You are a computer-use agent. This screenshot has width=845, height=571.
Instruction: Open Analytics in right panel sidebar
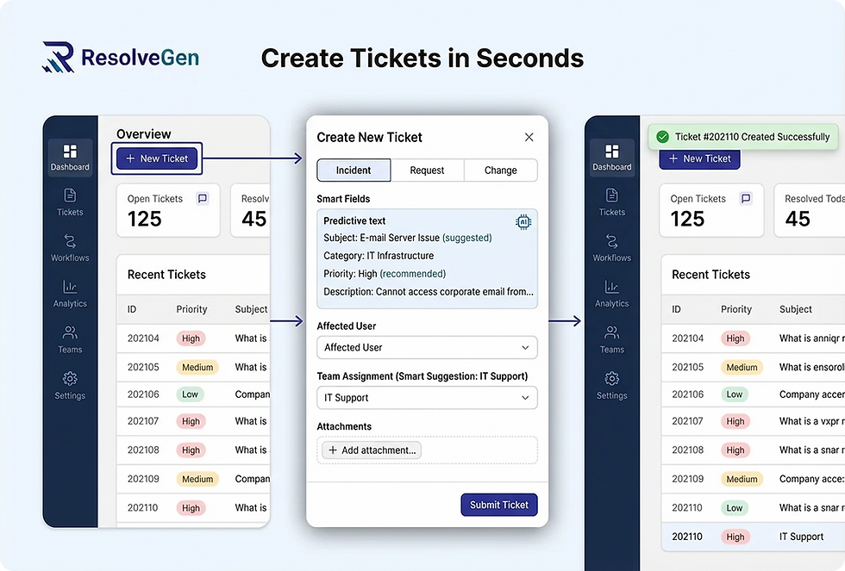tap(611, 294)
